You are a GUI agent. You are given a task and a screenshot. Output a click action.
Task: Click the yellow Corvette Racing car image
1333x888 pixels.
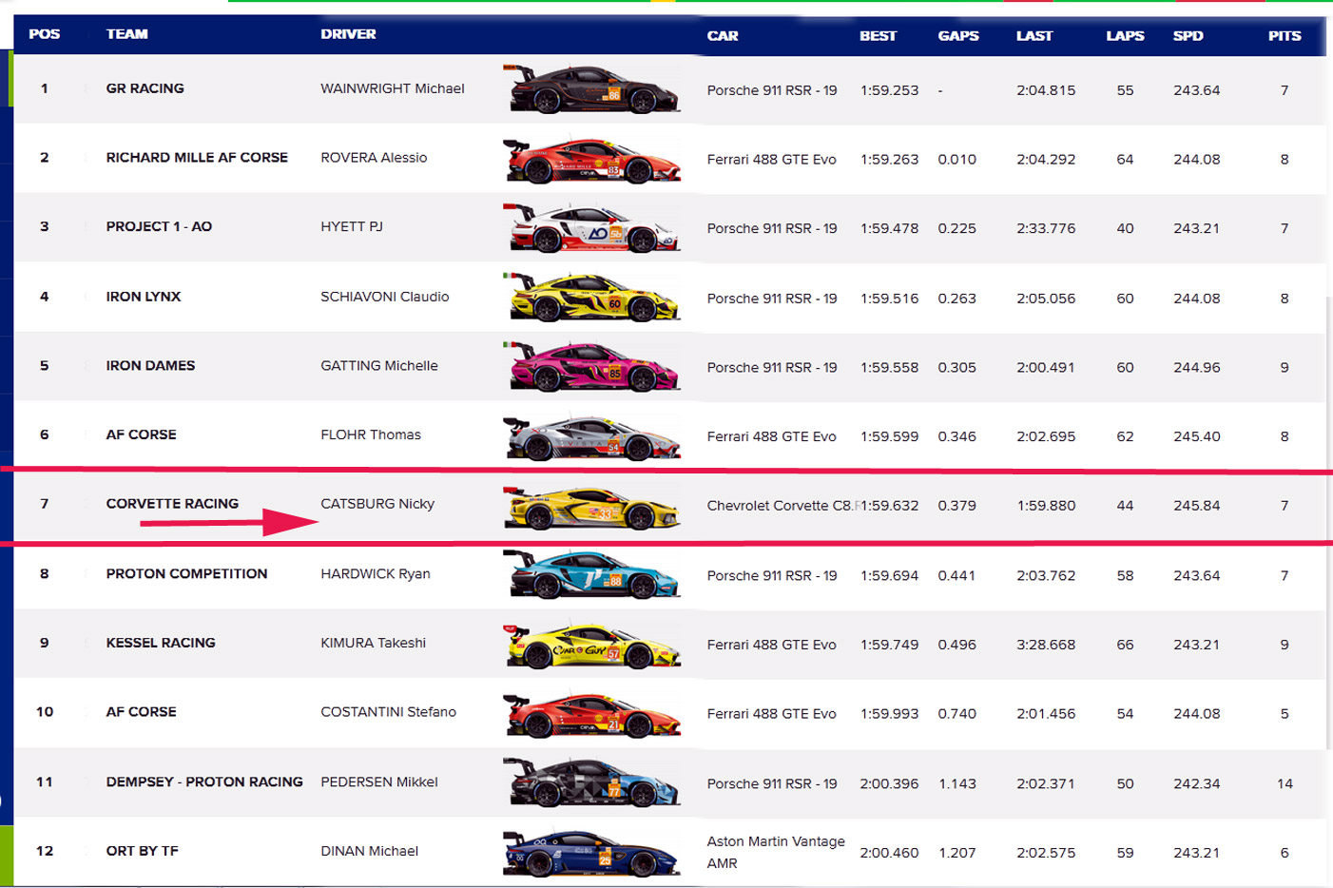coord(593,507)
